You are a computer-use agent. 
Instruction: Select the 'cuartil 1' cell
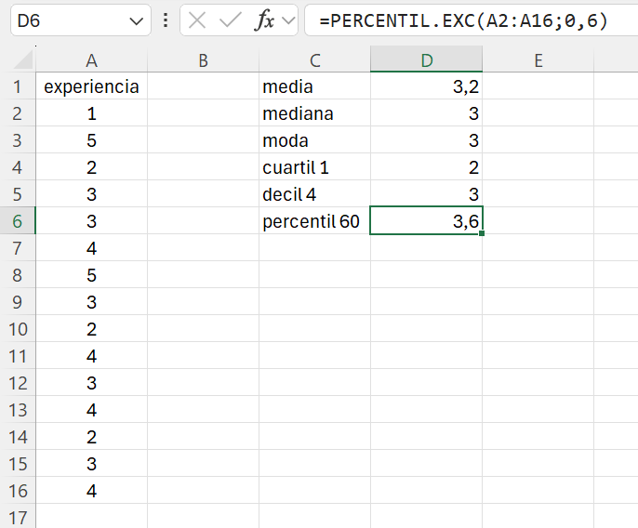314,168
